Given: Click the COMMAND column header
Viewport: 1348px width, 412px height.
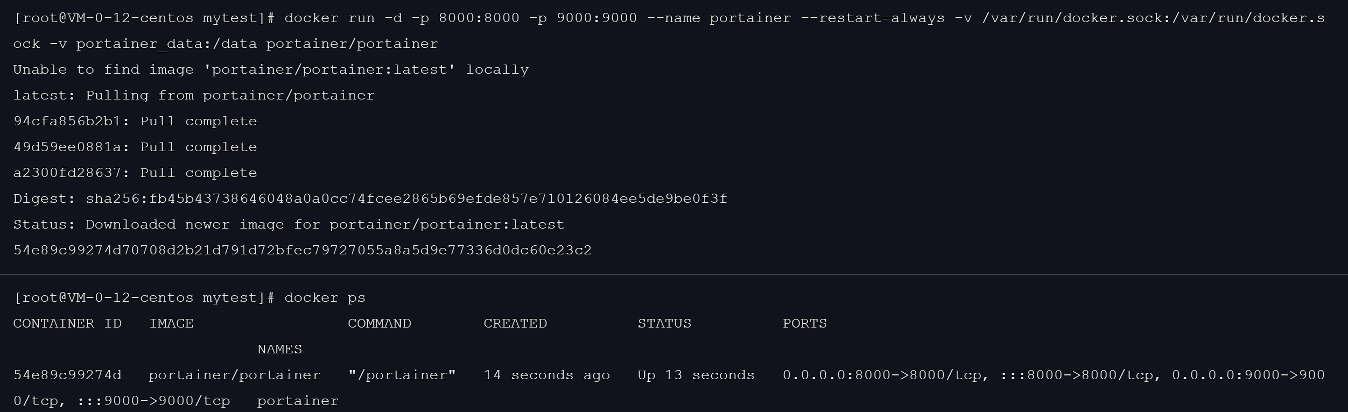Looking at the screenshot, I should click(x=379, y=324).
